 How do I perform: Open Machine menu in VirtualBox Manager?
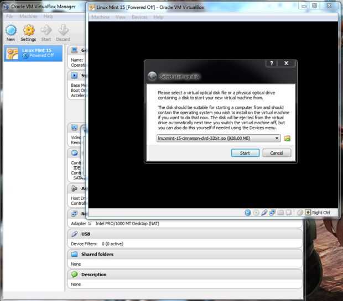tap(28, 16)
